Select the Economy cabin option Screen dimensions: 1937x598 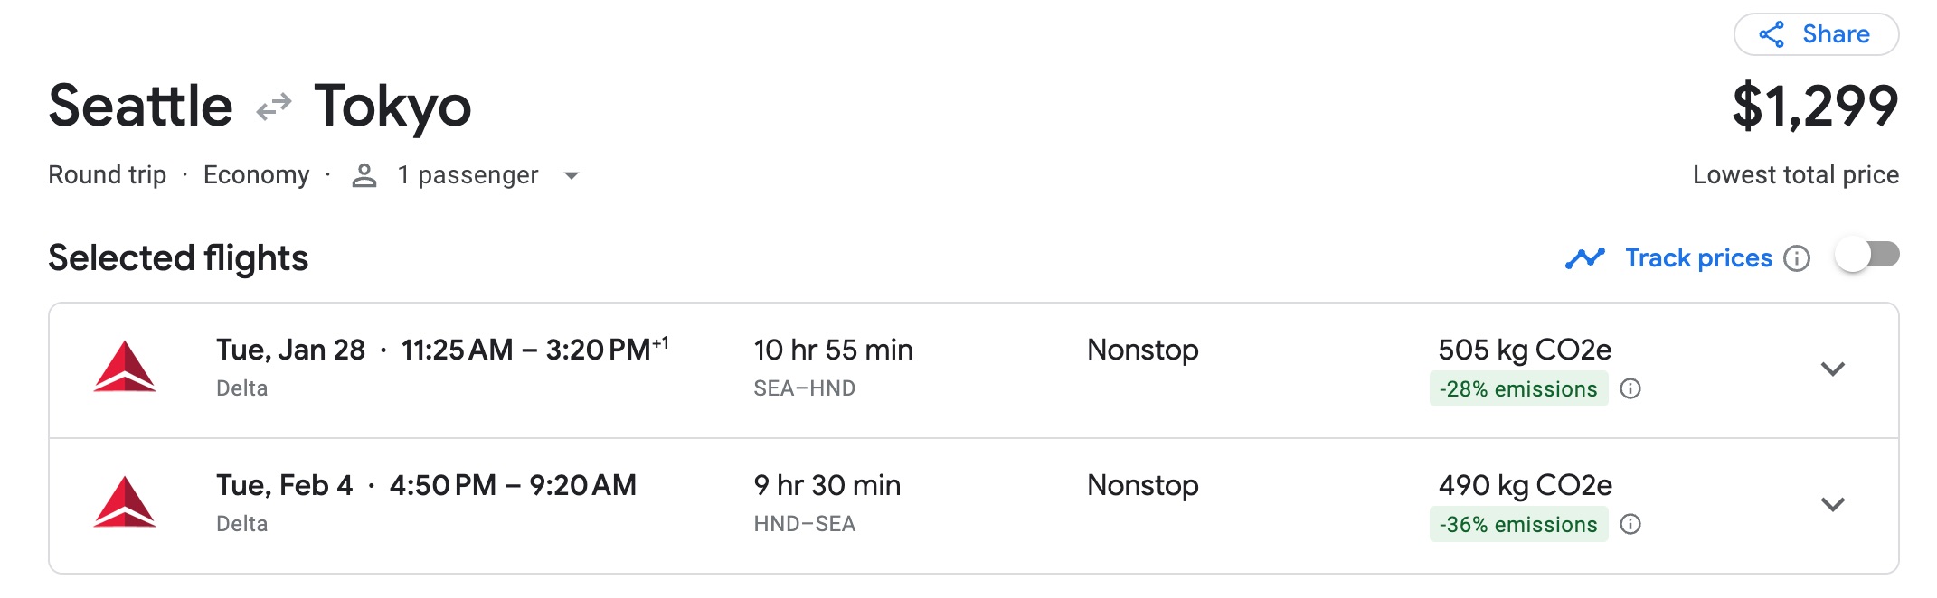pyautogui.click(x=259, y=174)
